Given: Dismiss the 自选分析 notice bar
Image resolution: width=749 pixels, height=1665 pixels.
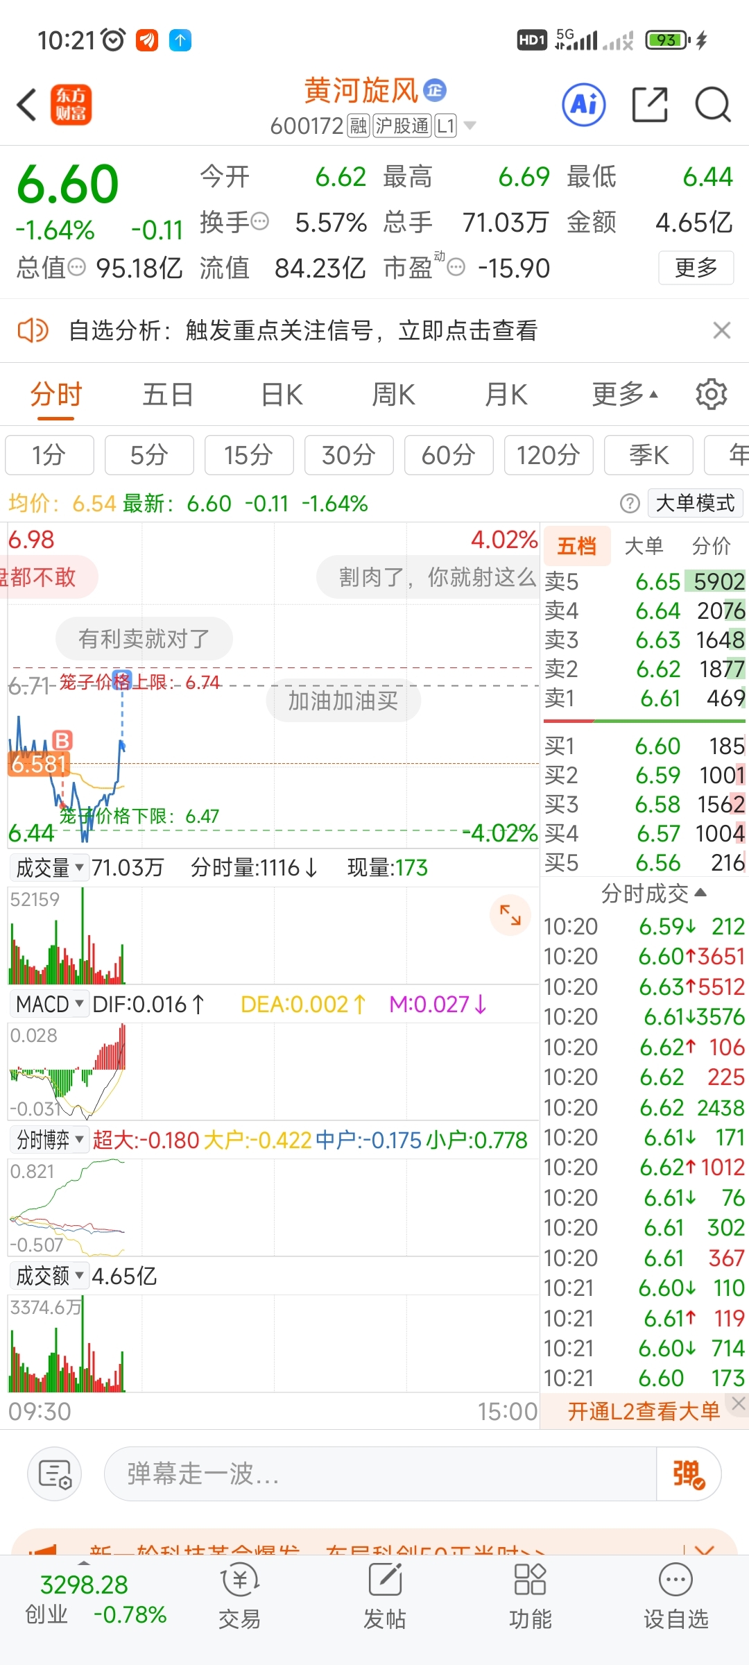Looking at the screenshot, I should click(x=721, y=330).
